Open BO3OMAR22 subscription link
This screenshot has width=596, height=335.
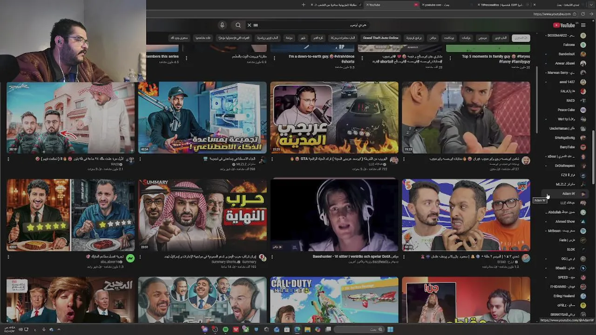(561, 35)
